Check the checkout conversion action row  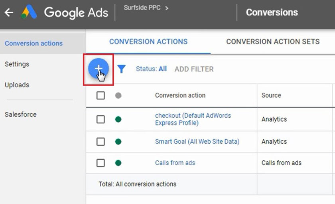point(100,119)
